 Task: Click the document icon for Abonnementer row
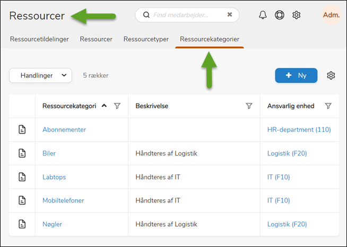pos(22,129)
